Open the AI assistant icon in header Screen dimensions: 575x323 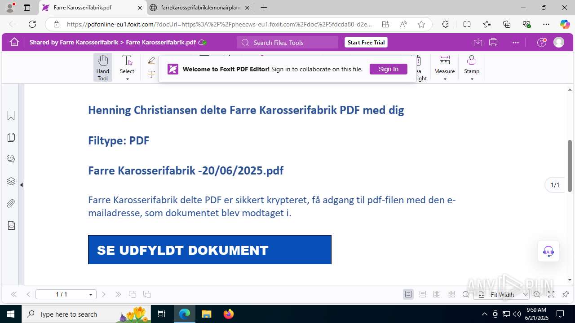(x=542, y=42)
